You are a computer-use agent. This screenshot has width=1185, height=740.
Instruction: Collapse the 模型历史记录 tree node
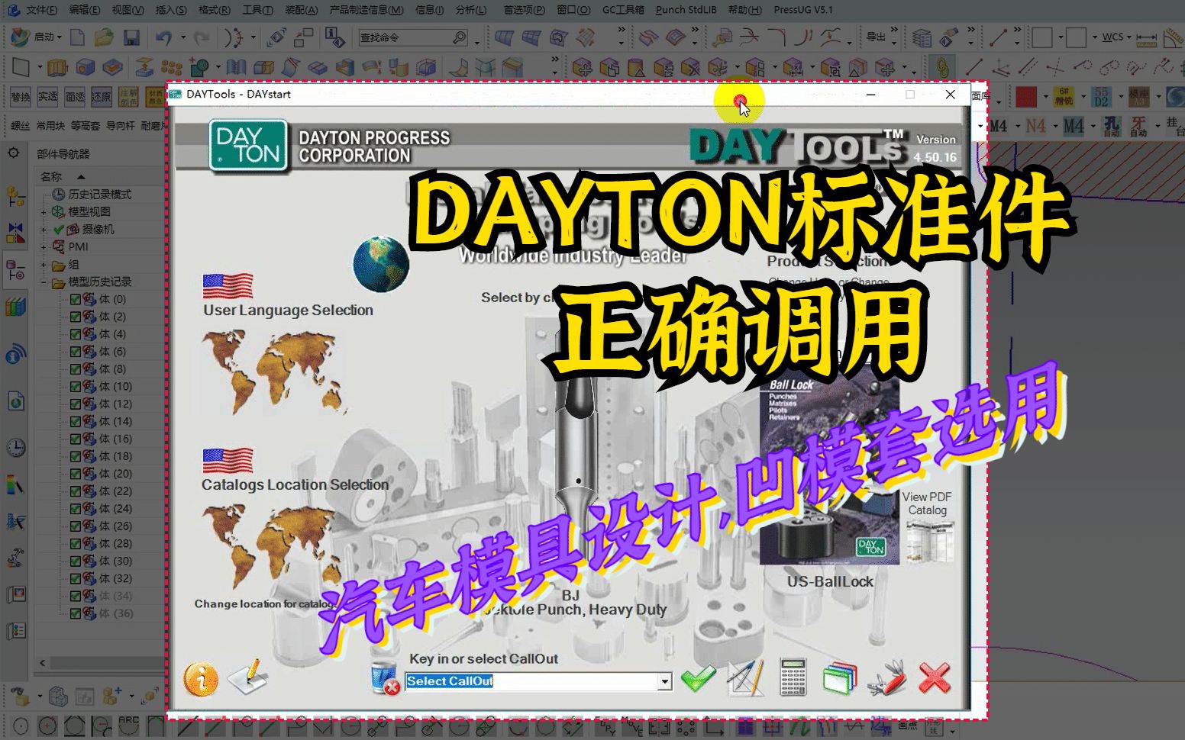coord(44,282)
